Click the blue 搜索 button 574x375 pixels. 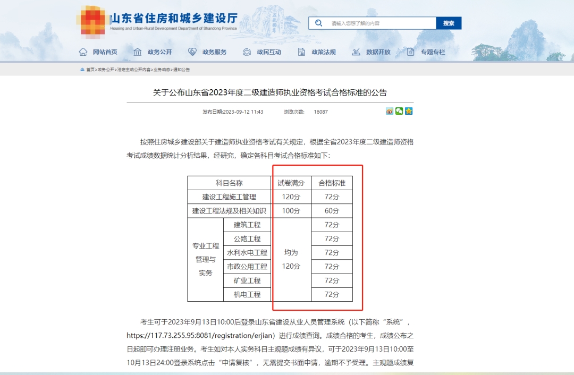coord(449,23)
